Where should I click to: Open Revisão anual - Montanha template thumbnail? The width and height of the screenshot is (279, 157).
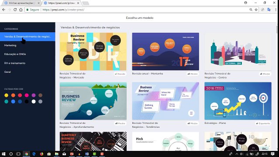pos(165,51)
